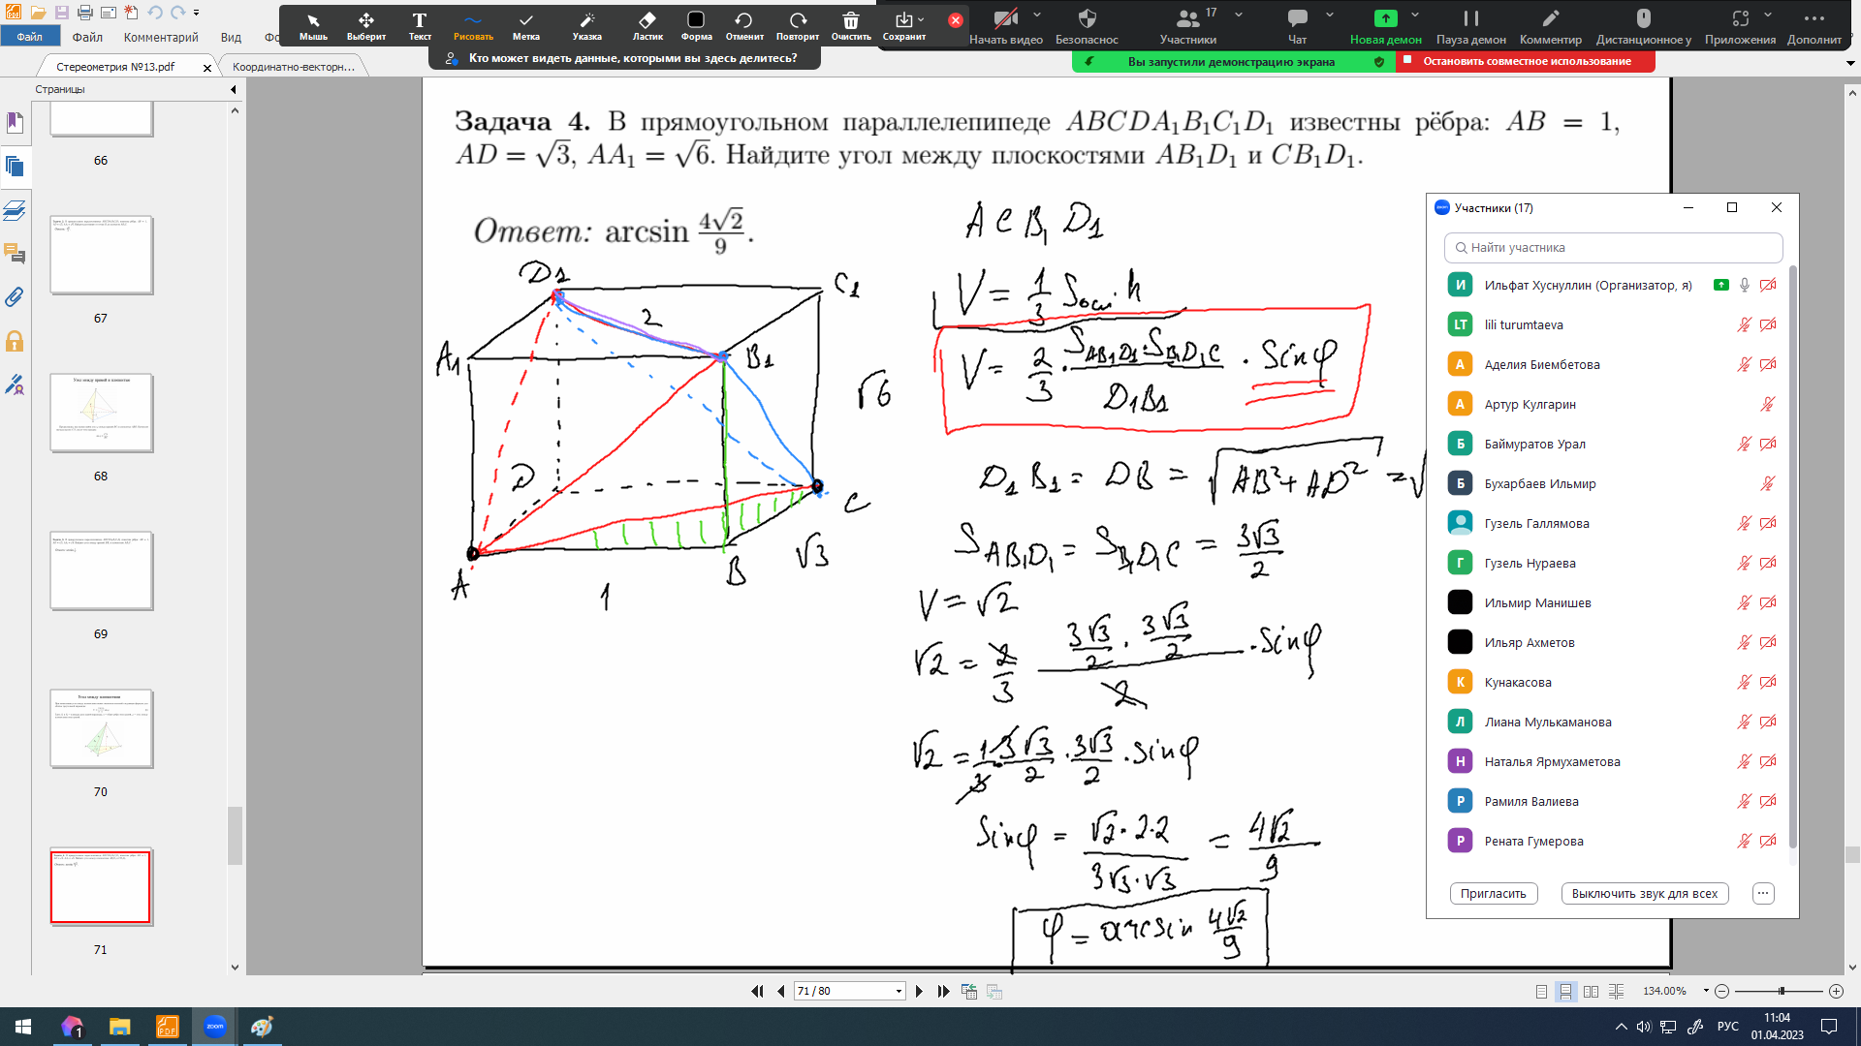Expand the Save (Сохранит) dropdown arrow
1861x1046 pixels.
coord(921,19)
